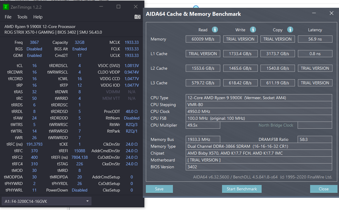The image size is (339, 210).
Task: Open the File menu in ZenTimings
Action: (x=8, y=17)
